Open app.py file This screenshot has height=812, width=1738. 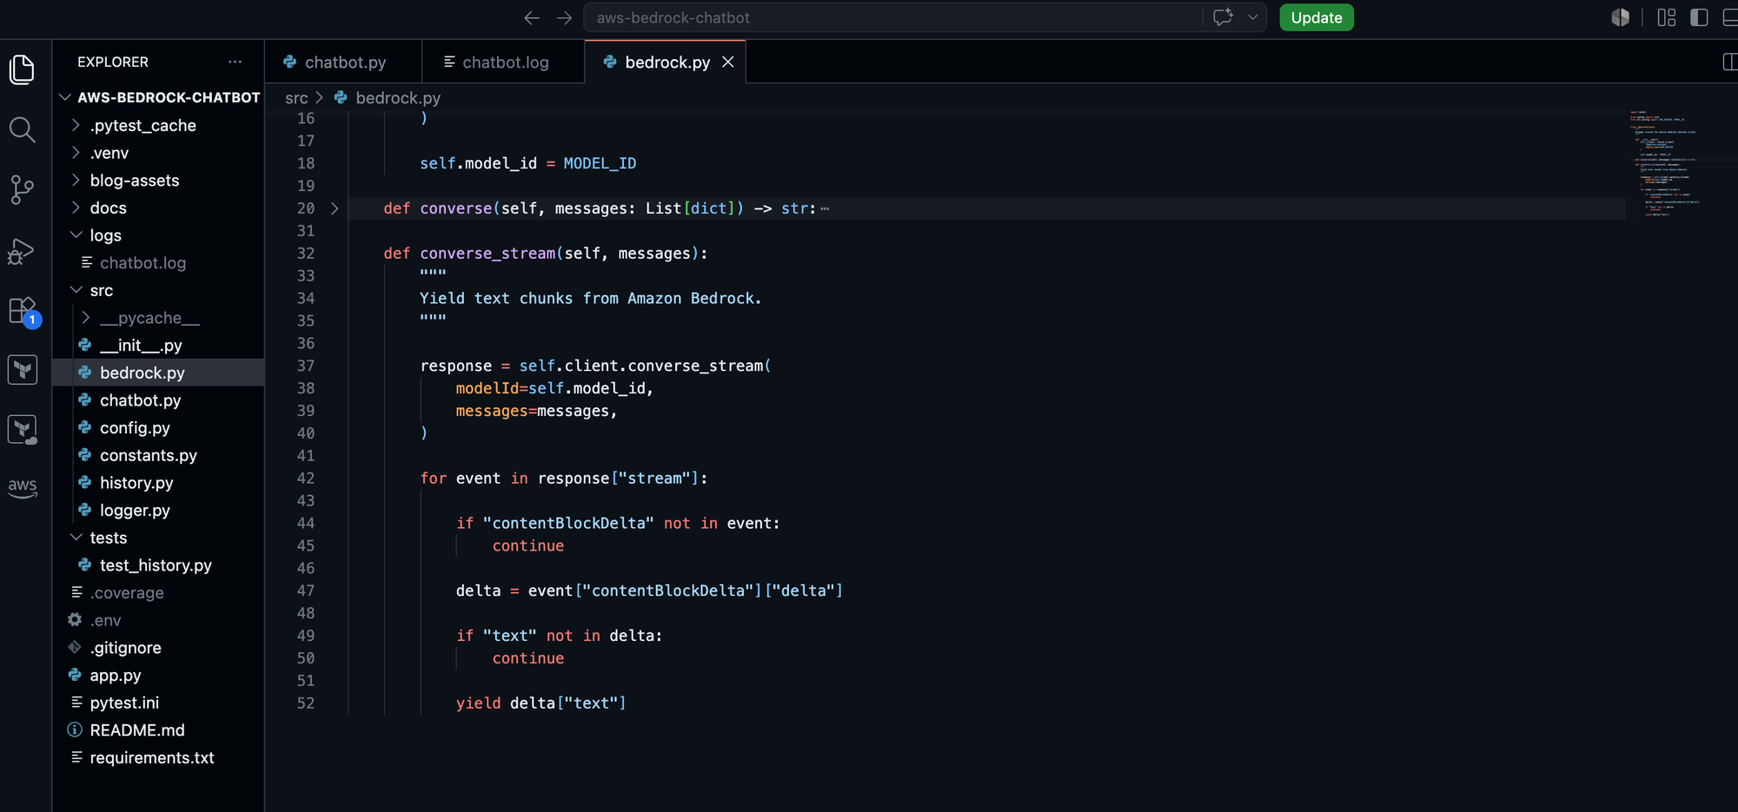[x=158, y=676]
